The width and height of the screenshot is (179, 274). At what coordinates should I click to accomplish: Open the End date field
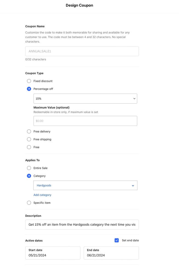point(111,253)
